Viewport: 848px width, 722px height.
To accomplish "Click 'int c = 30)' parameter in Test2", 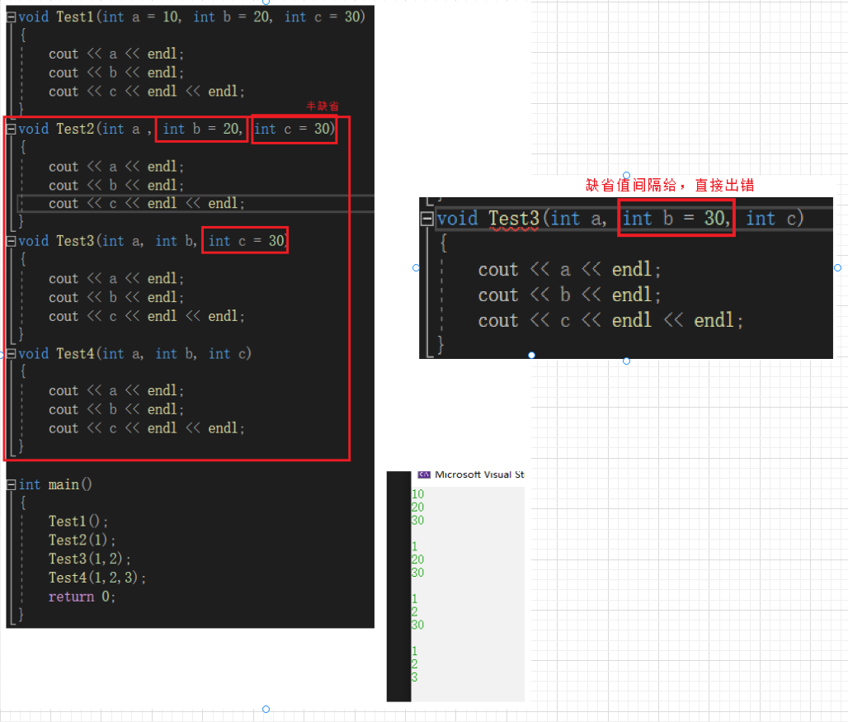I will (294, 130).
